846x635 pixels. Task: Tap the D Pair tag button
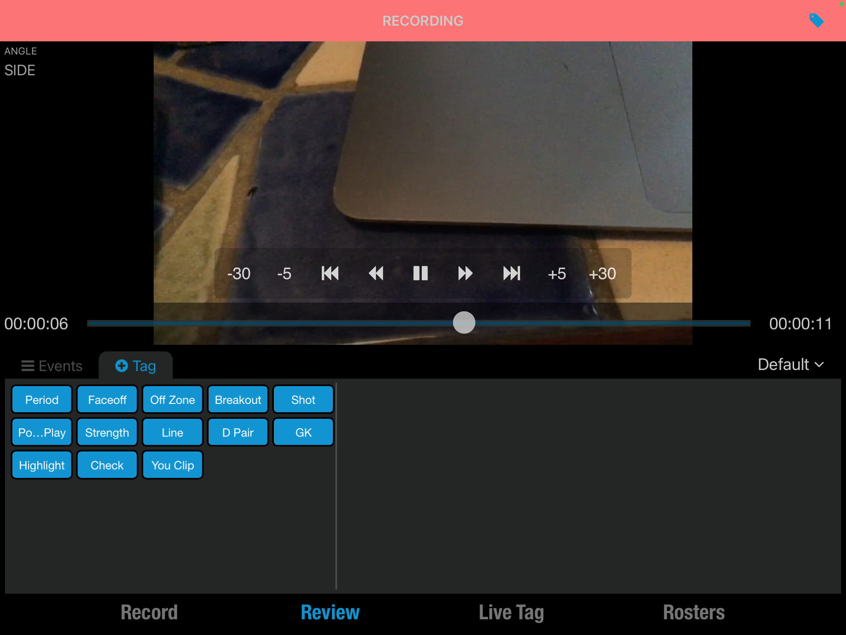click(x=238, y=432)
